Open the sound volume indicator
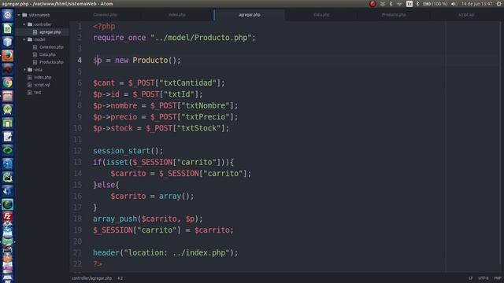The width and height of the screenshot is (504, 283). click(454, 4)
